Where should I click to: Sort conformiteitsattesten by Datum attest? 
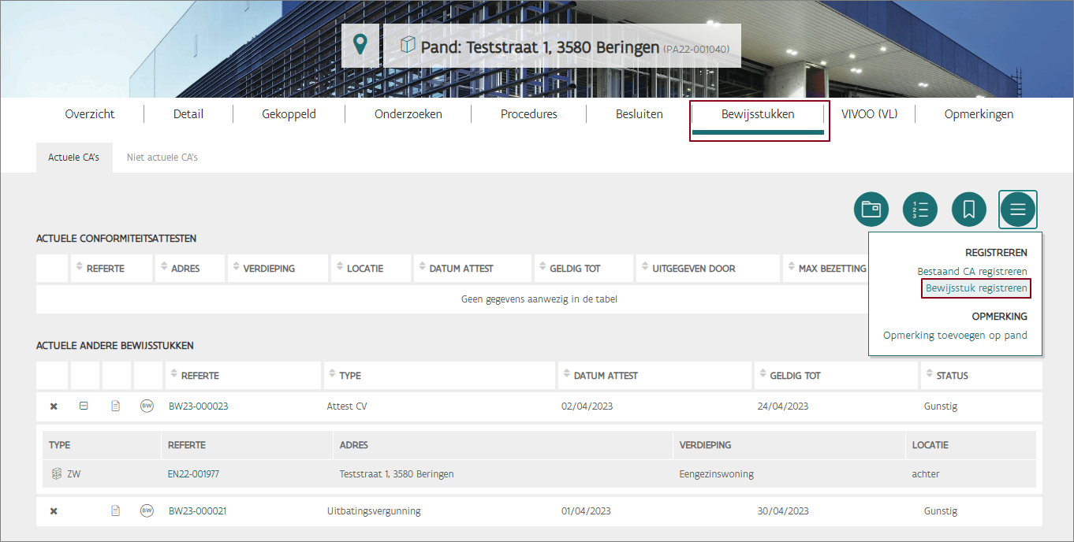click(461, 269)
